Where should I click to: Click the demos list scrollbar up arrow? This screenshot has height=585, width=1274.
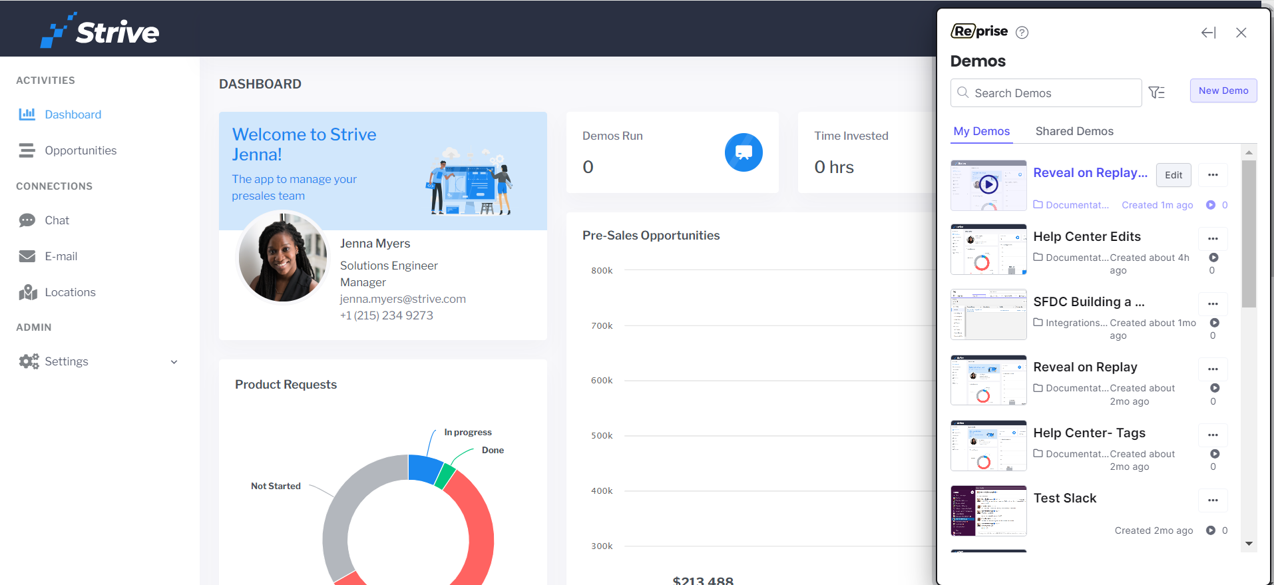pos(1249,152)
